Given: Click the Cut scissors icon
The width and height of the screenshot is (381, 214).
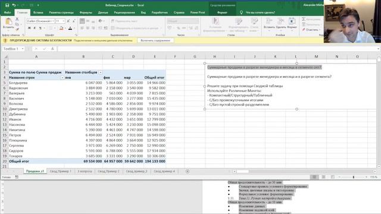Looking at the screenshot, I should pos(17,18).
